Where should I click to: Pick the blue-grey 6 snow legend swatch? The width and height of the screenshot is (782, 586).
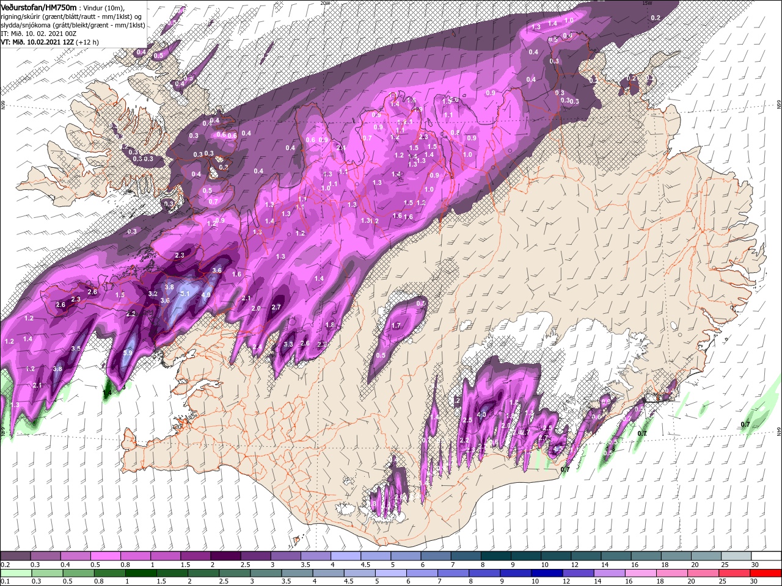[x=436, y=555]
